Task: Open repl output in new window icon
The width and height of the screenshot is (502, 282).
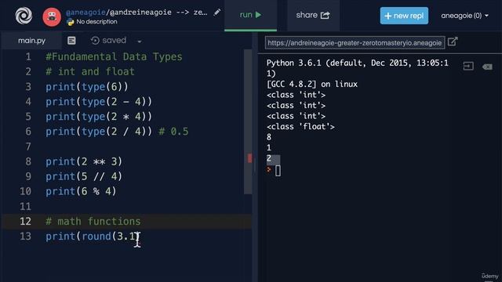Action: [x=453, y=42]
